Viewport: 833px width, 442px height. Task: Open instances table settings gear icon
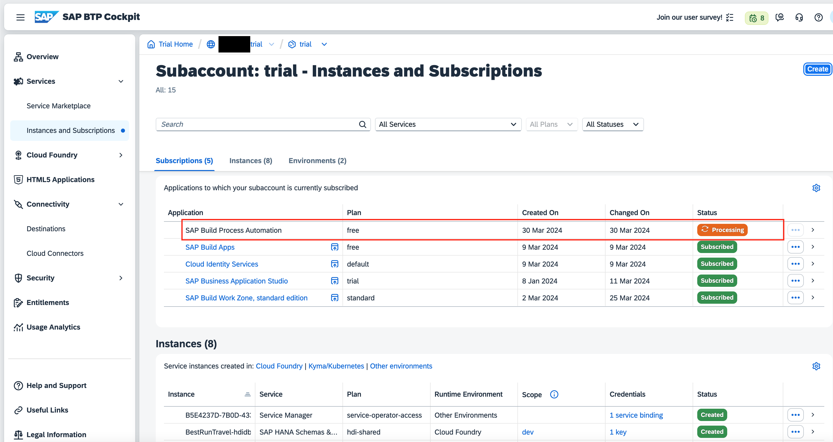[816, 366]
